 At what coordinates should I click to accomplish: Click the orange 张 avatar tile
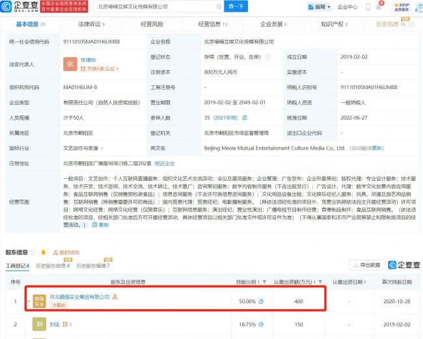click(x=70, y=64)
